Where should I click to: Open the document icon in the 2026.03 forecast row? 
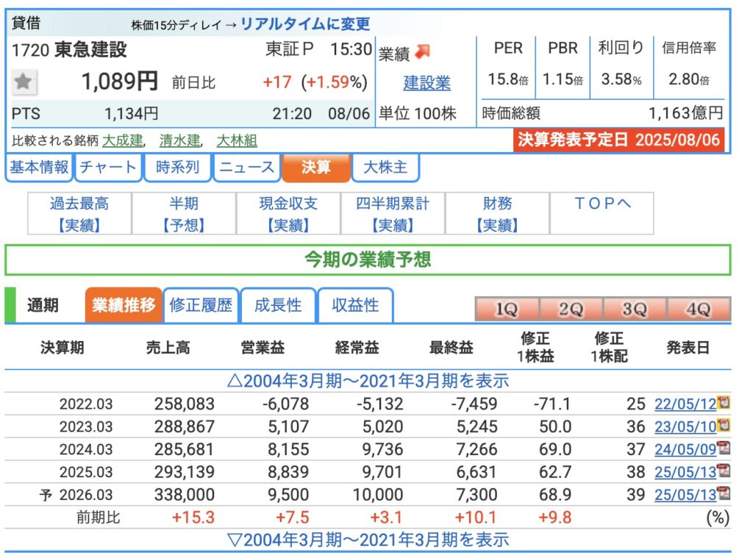point(724,493)
